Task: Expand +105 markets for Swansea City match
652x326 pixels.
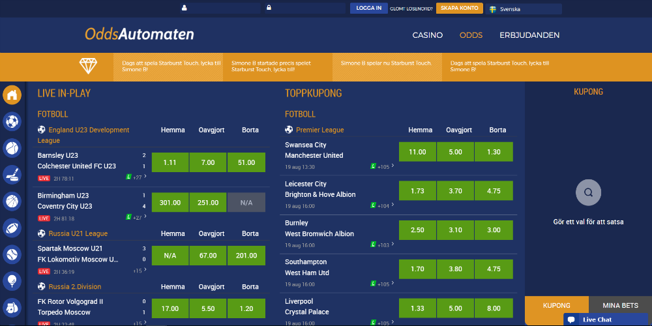Action: [385, 167]
